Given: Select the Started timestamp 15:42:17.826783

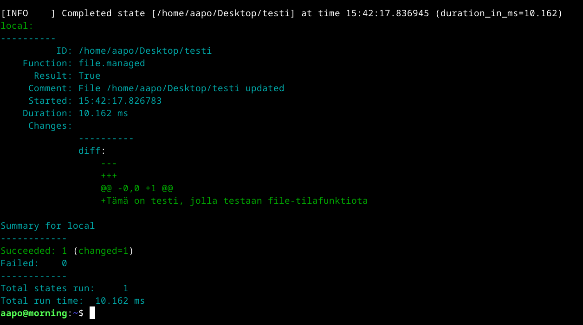Looking at the screenshot, I should coord(120,101).
